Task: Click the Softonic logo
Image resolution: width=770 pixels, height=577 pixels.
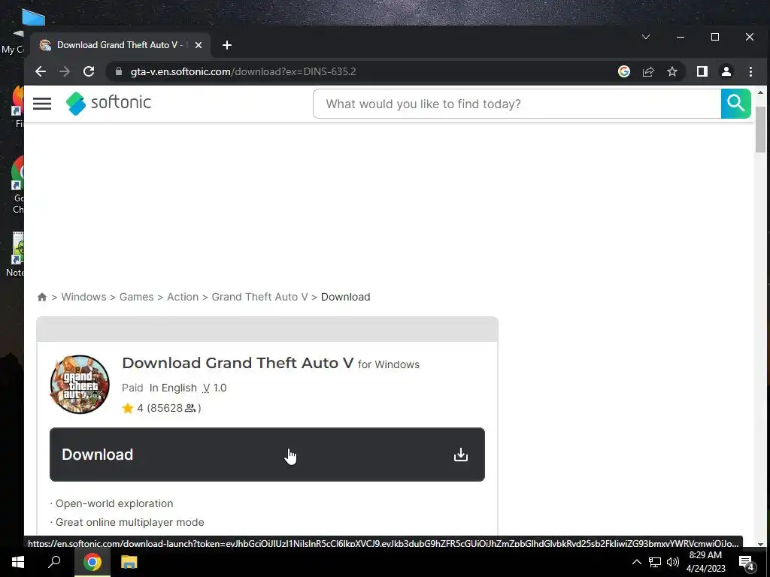Action: point(108,103)
